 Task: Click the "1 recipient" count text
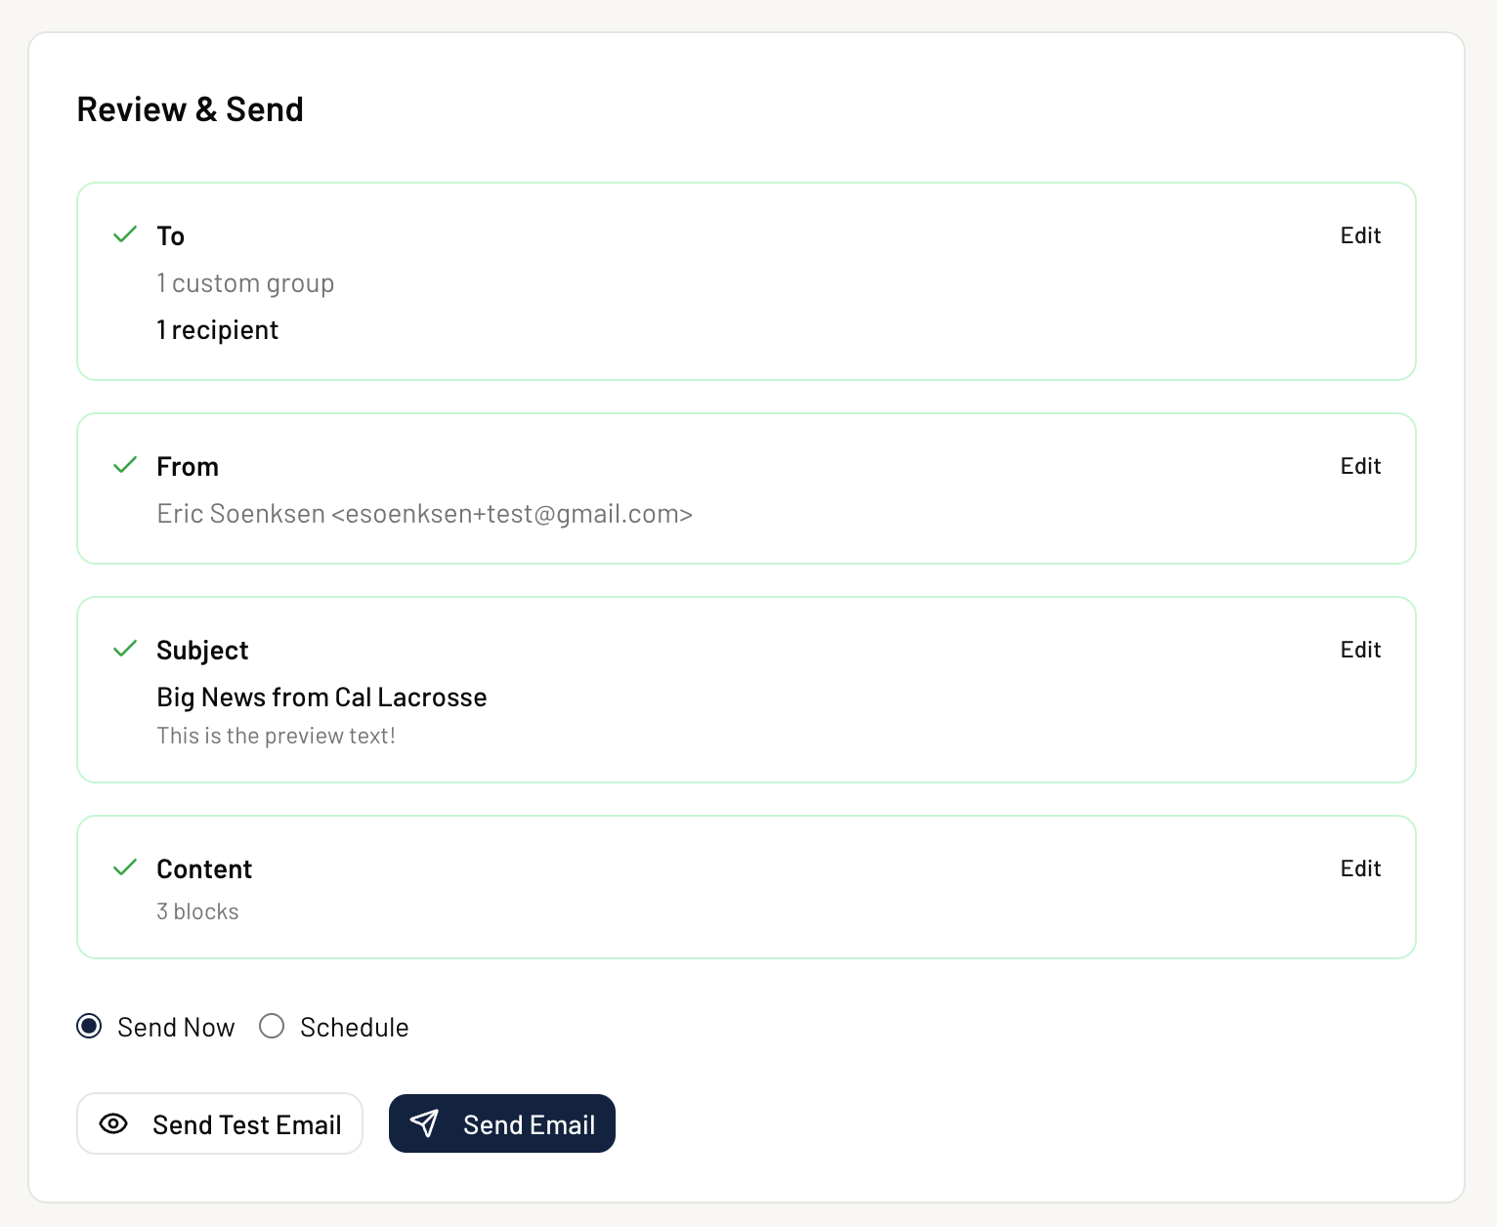pos(217,330)
